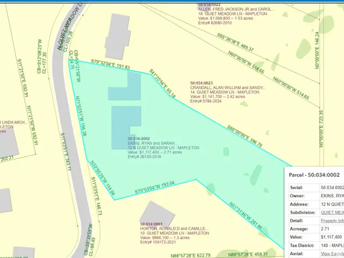
Task: Click curve label 'CB=S12°08'23"W CL=177.30'
Action: (41, 56)
